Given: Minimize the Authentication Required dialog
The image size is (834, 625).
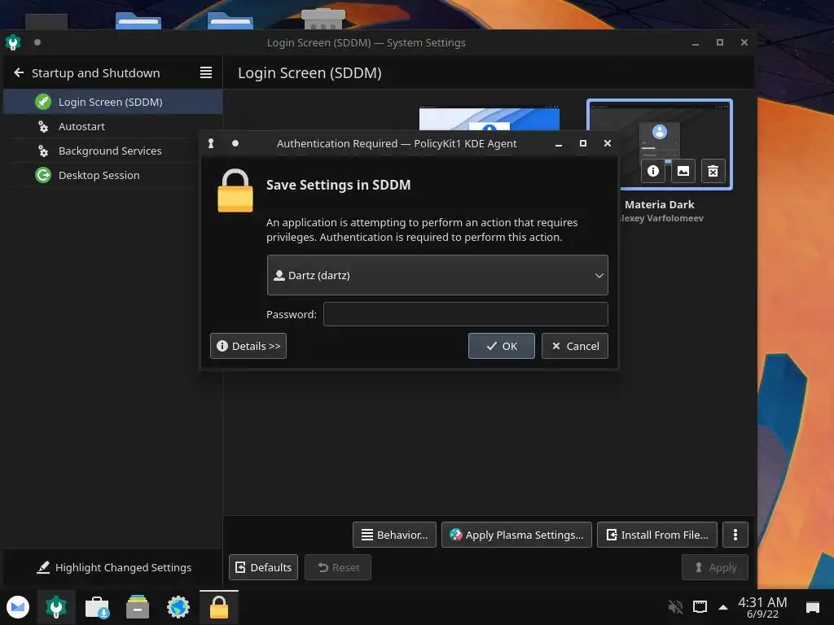Looking at the screenshot, I should [559, 143].
